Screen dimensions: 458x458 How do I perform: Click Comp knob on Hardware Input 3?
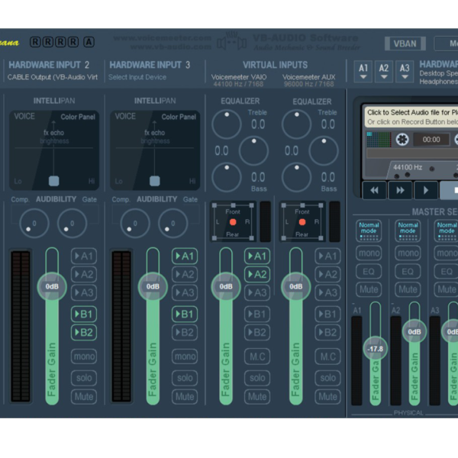pos(135,224)
